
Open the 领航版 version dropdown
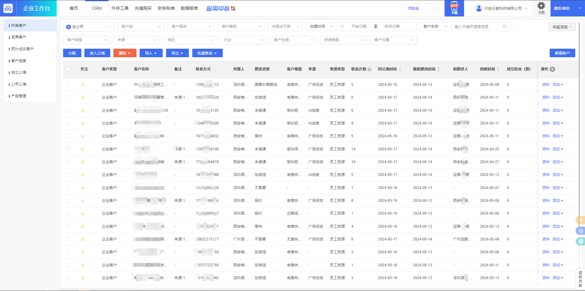(x=422, y=8)
